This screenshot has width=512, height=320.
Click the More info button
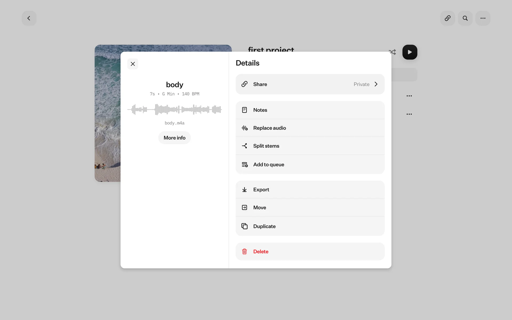click(174, 138)
